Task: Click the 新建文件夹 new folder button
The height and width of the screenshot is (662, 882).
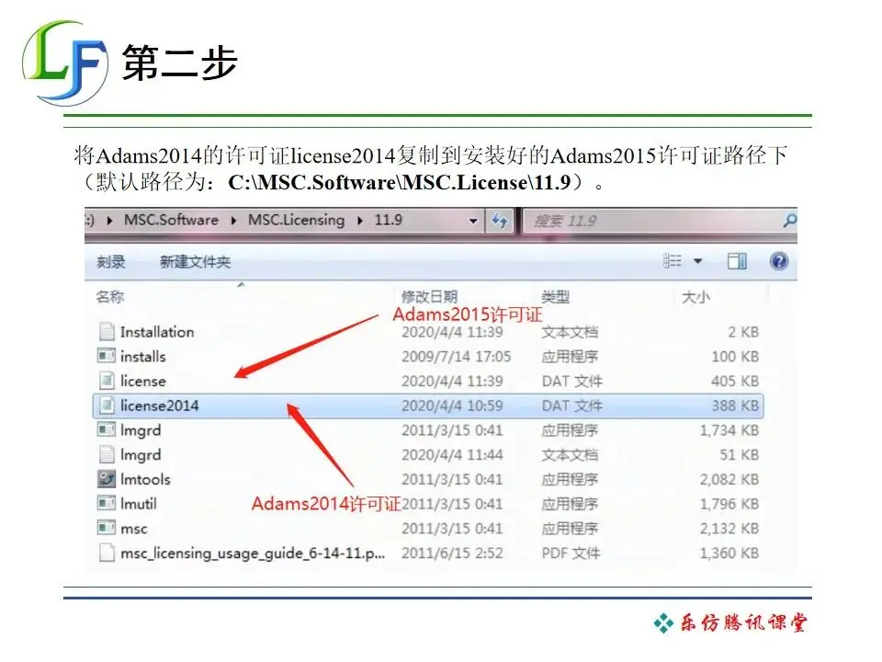Action: 195,262
